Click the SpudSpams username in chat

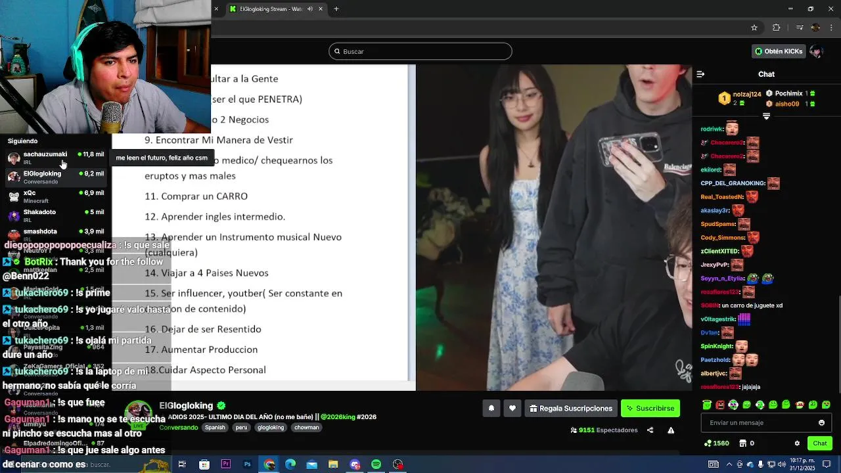click(x=717, y=224)
